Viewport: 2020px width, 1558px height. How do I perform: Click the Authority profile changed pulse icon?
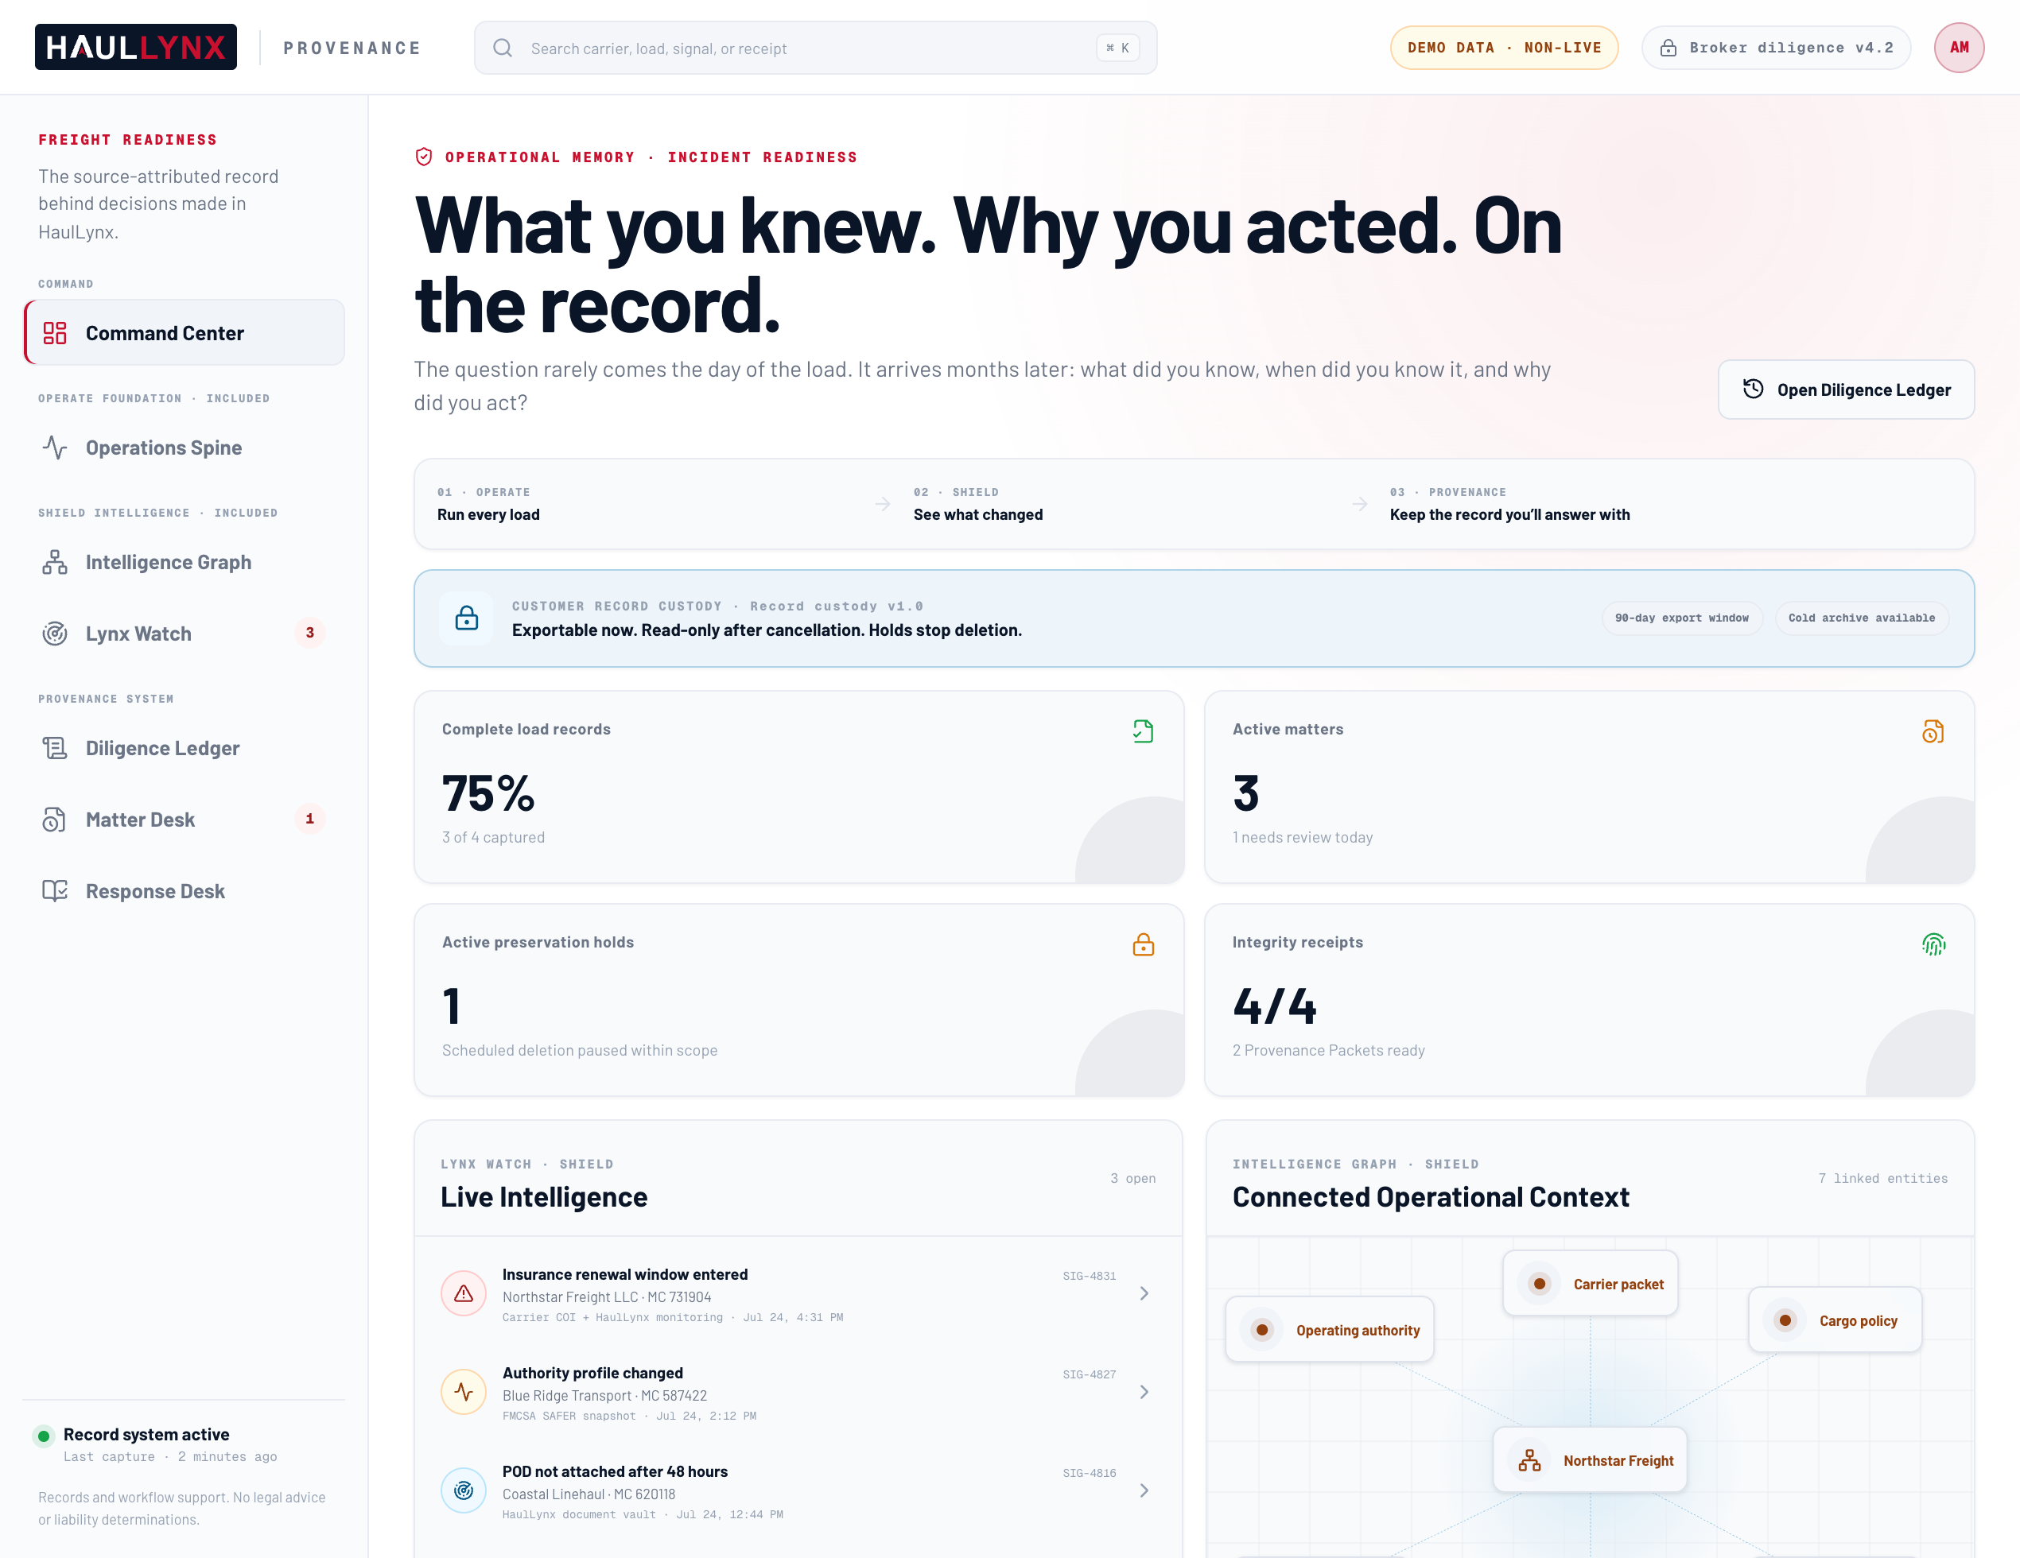click(464, 1392)
